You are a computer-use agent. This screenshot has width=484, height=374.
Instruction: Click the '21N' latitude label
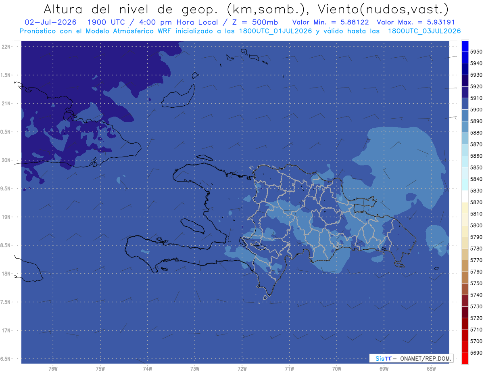tap(6, 103)
